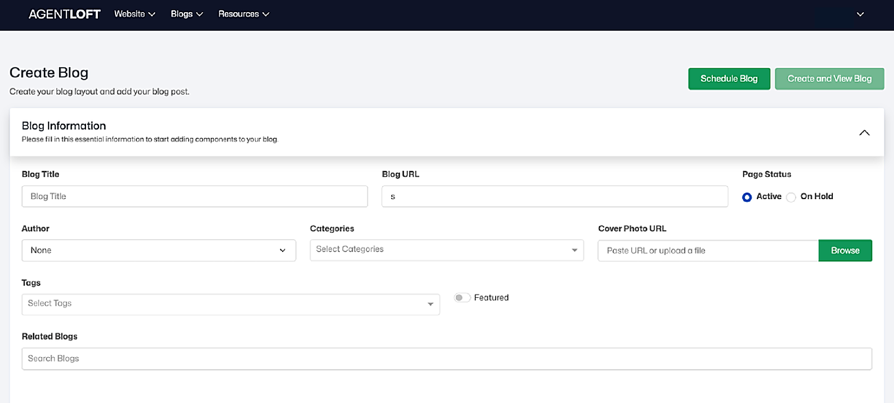The image size is (894, 403).
Task: Select the On Hold radio button
Action: (x=791, y=197)
